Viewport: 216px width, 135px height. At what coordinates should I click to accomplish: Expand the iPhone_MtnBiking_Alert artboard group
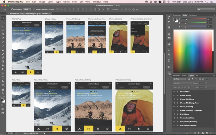(178, 103)
